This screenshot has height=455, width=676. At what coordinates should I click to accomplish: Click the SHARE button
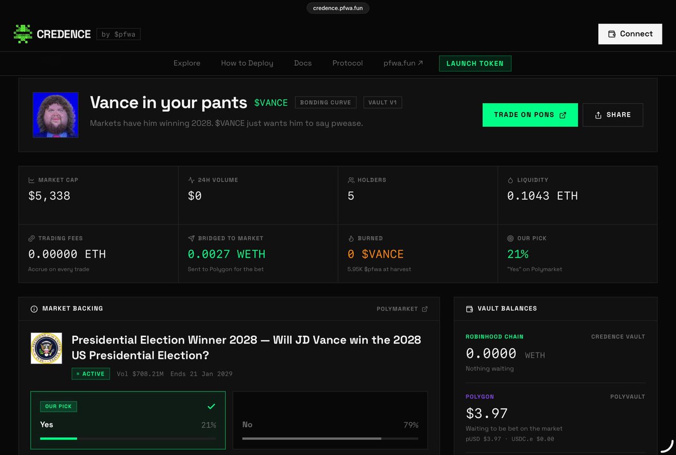point(613,115)
